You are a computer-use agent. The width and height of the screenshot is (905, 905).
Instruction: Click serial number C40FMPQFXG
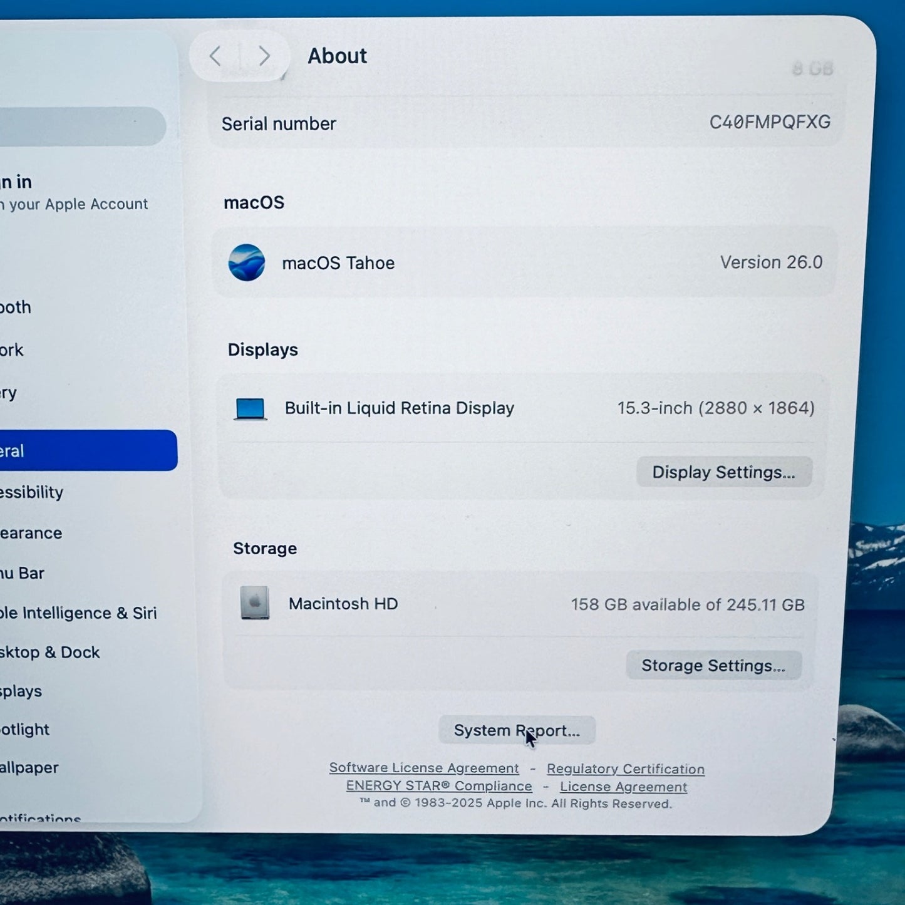click(770, 122)
